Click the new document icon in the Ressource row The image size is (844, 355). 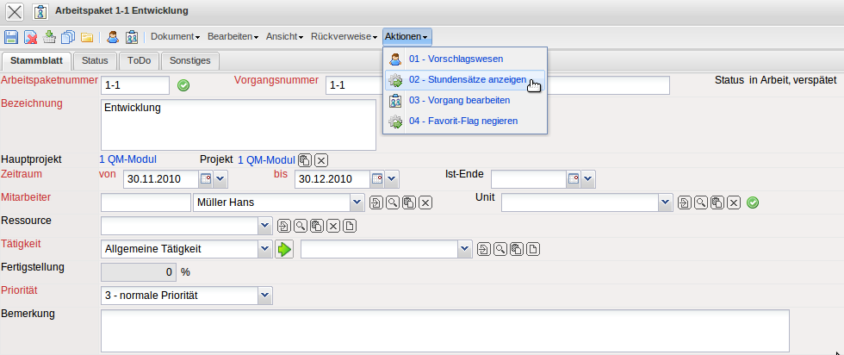[350, 226]
